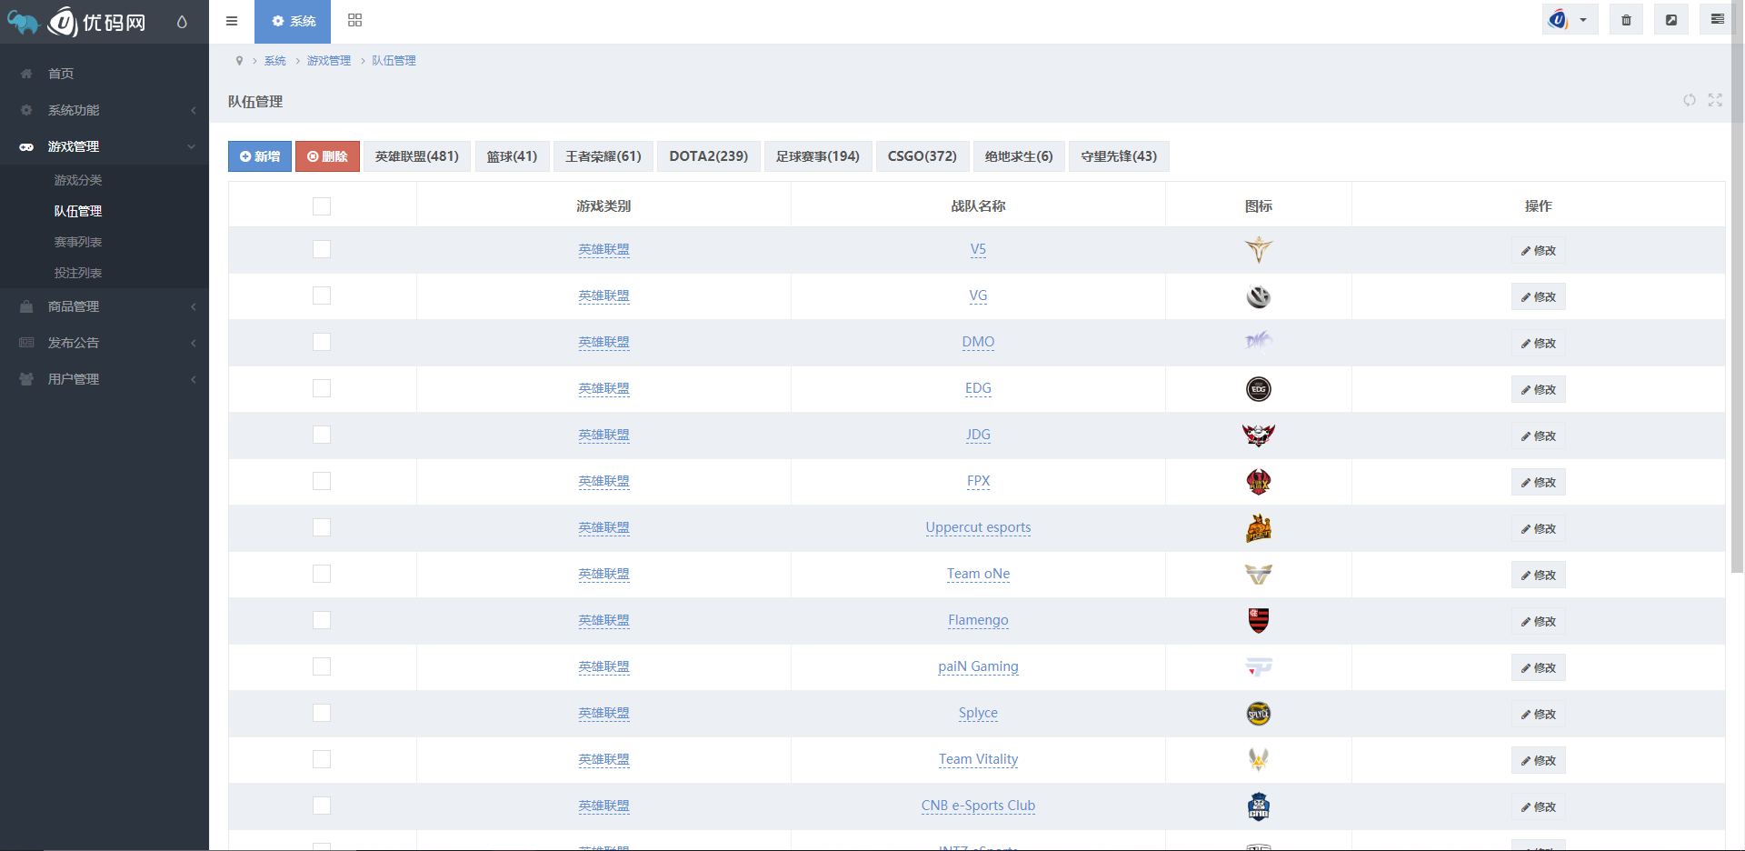Check the V5 row checkbox
Viewport: 1745px width, 851px height.
click(322, 249)
